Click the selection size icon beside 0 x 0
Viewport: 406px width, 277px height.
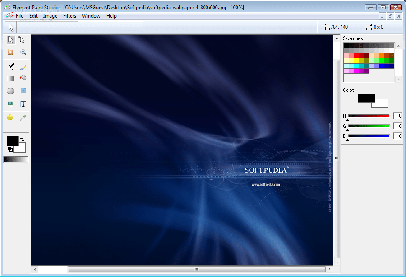[368, 27]
